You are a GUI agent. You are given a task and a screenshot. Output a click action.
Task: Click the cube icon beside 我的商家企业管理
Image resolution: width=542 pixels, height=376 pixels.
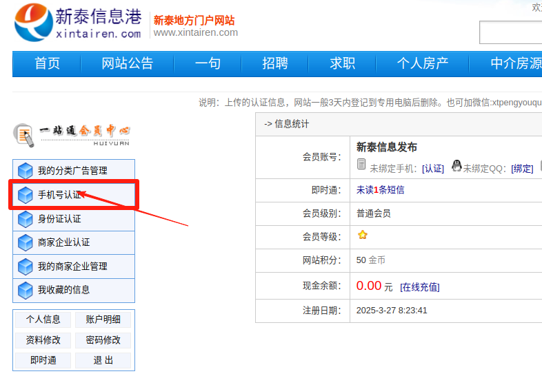(26, 267)
